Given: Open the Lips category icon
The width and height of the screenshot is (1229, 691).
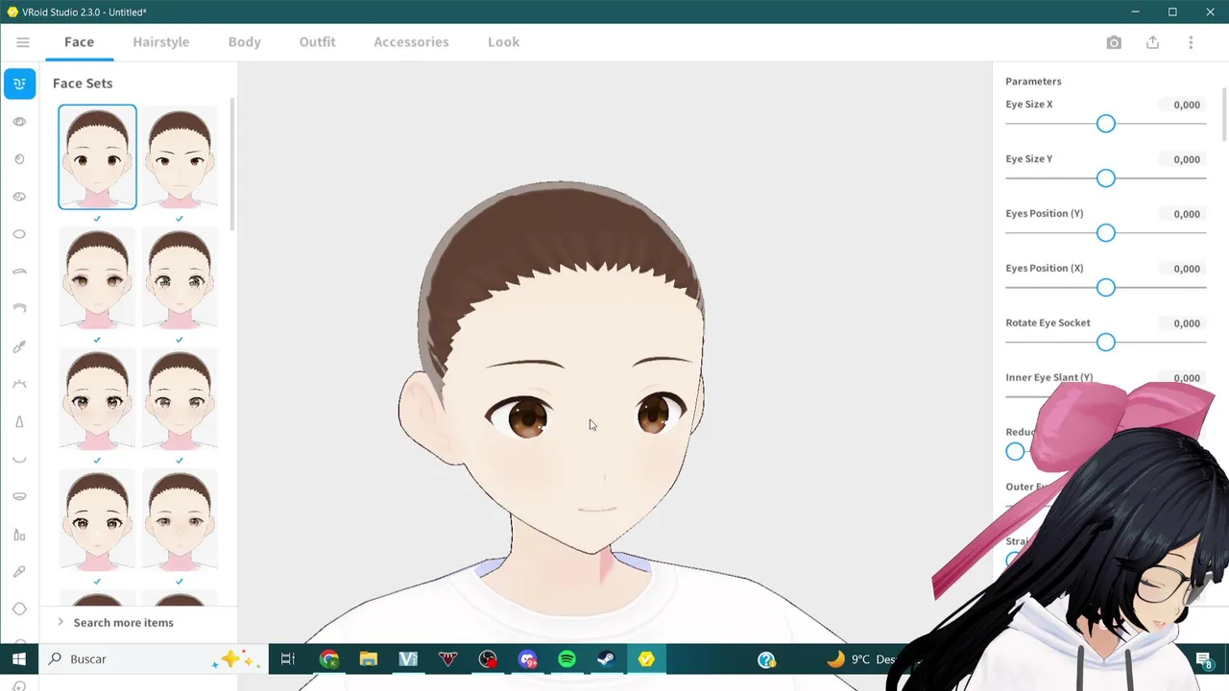Looking at the screenshot, I should (x=19, y=496).
